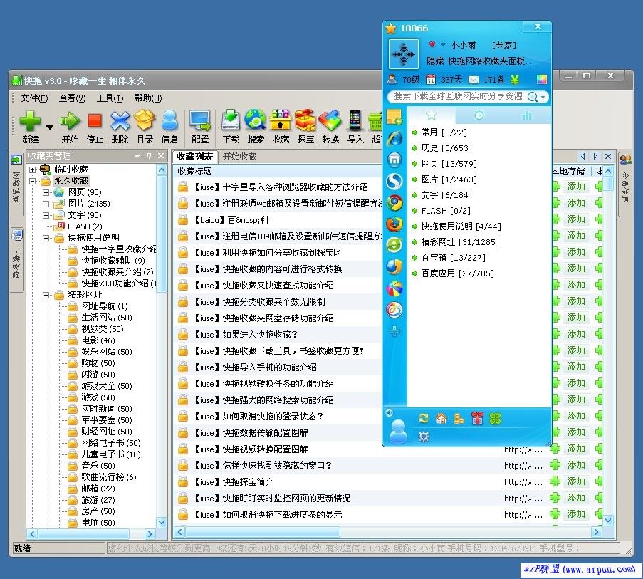Switch to the 开始收藏 tab
Screen dimensions: 643x579
click(x=240, y=157)
